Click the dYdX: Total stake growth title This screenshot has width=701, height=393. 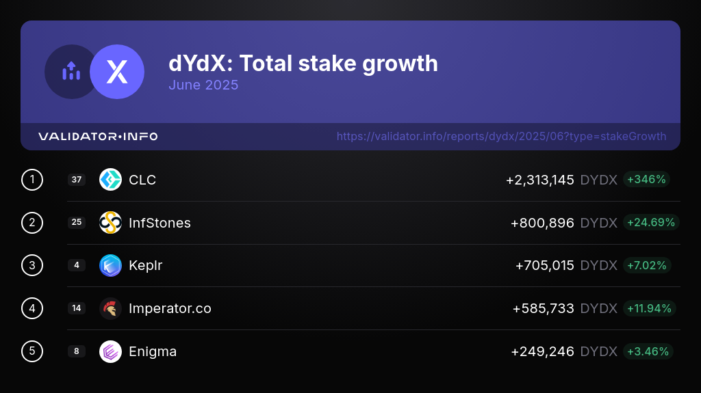tap(303, 64)
